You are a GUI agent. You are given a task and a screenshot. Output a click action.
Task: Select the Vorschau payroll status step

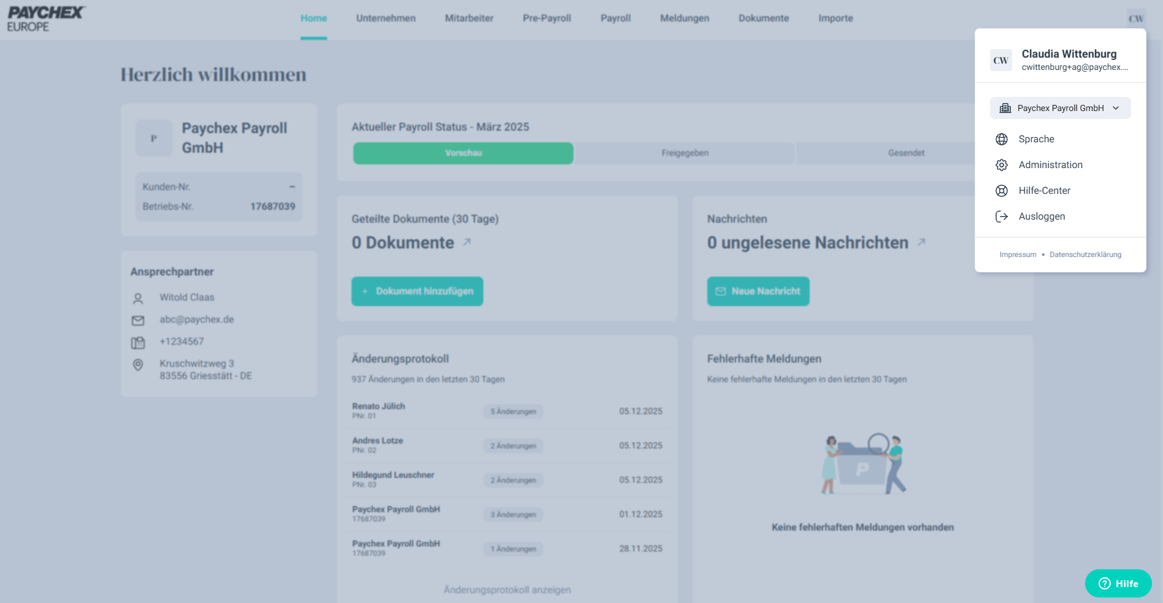tap(463, 153)
